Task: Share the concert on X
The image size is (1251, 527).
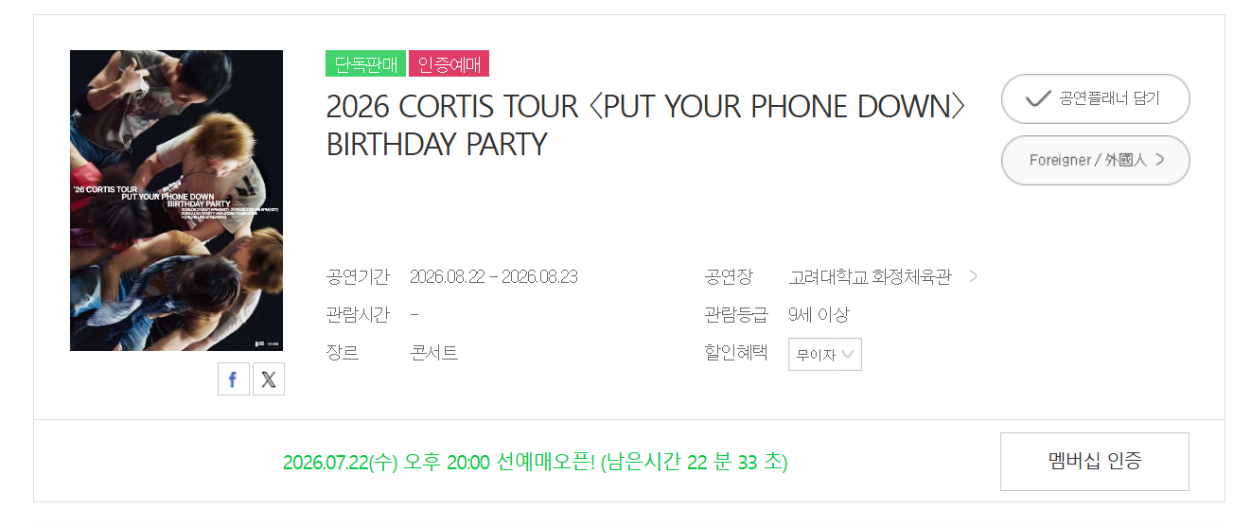Action: pos(269,379)
